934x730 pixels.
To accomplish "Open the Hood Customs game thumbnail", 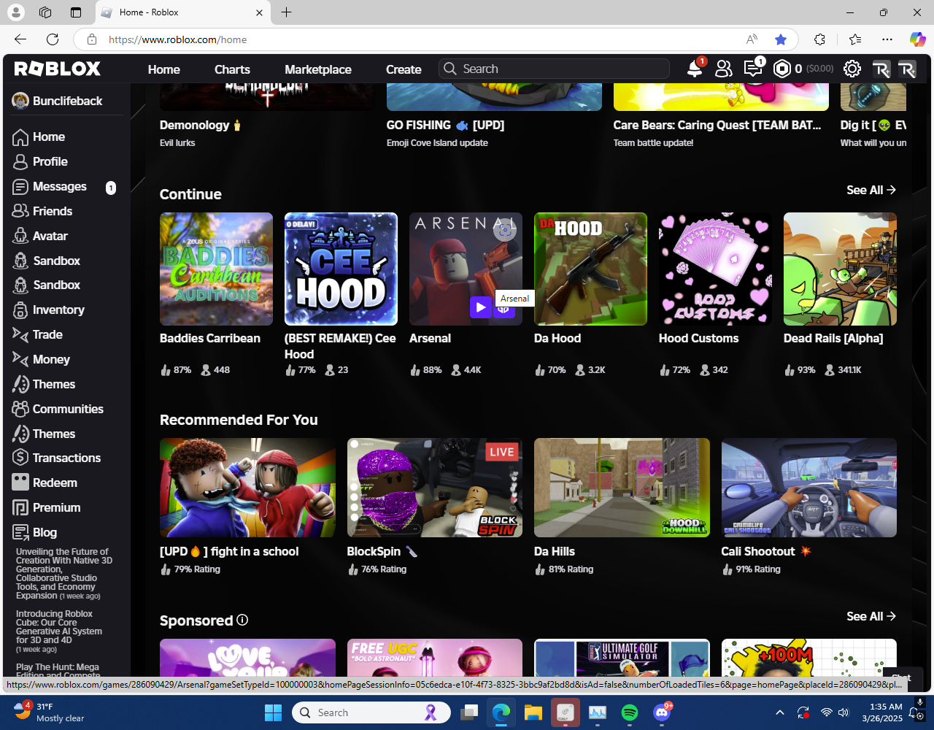I will 715,269.
